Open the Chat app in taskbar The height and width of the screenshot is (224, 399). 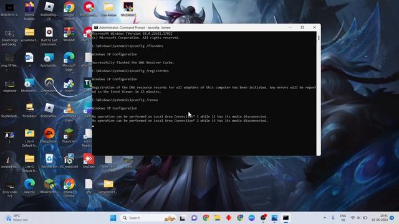coord(194,218)
